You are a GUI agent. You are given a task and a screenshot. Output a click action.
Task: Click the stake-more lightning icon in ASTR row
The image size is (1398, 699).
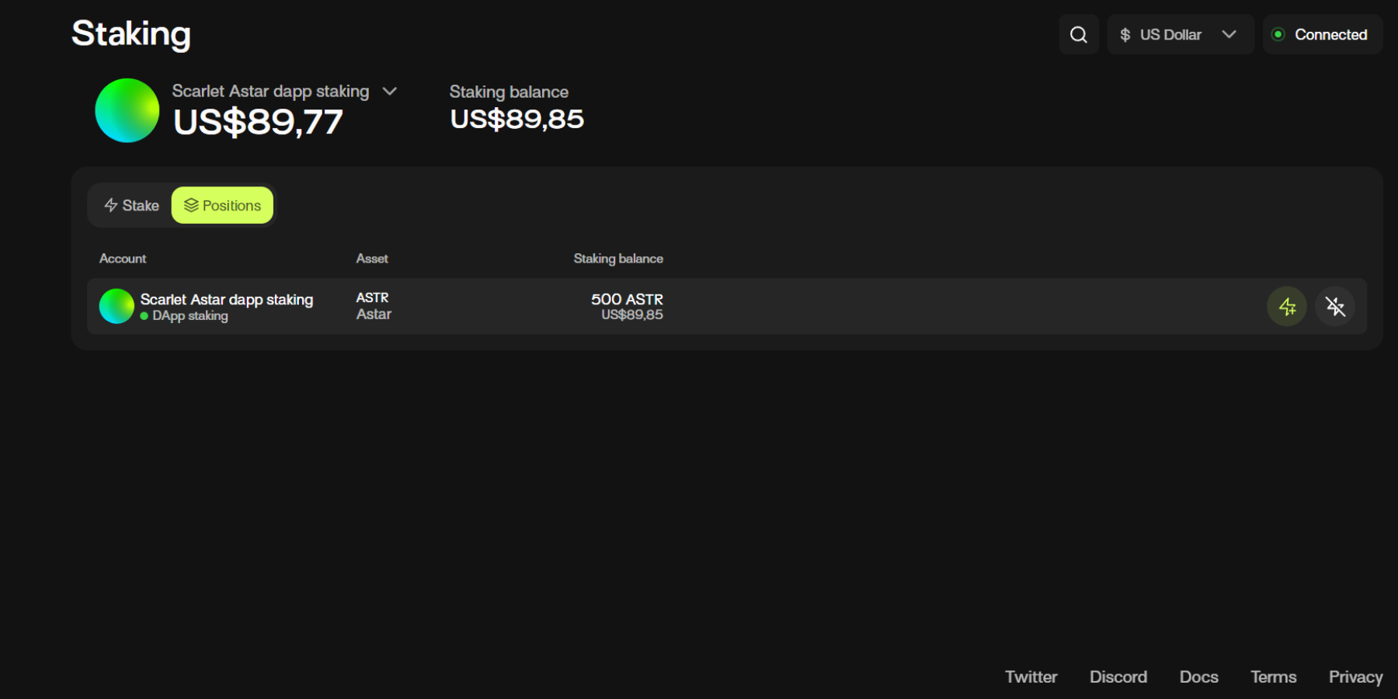tap(1287, 307)
